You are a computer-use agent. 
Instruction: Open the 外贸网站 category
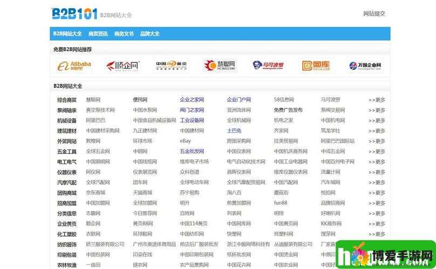67,141
